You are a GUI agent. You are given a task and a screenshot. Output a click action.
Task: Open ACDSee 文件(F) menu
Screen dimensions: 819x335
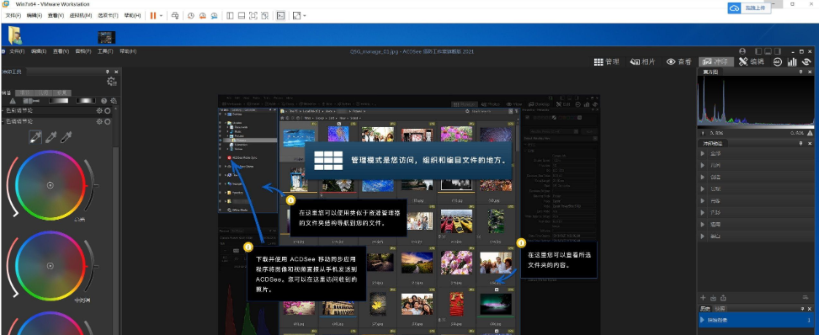tap(17, 51)
